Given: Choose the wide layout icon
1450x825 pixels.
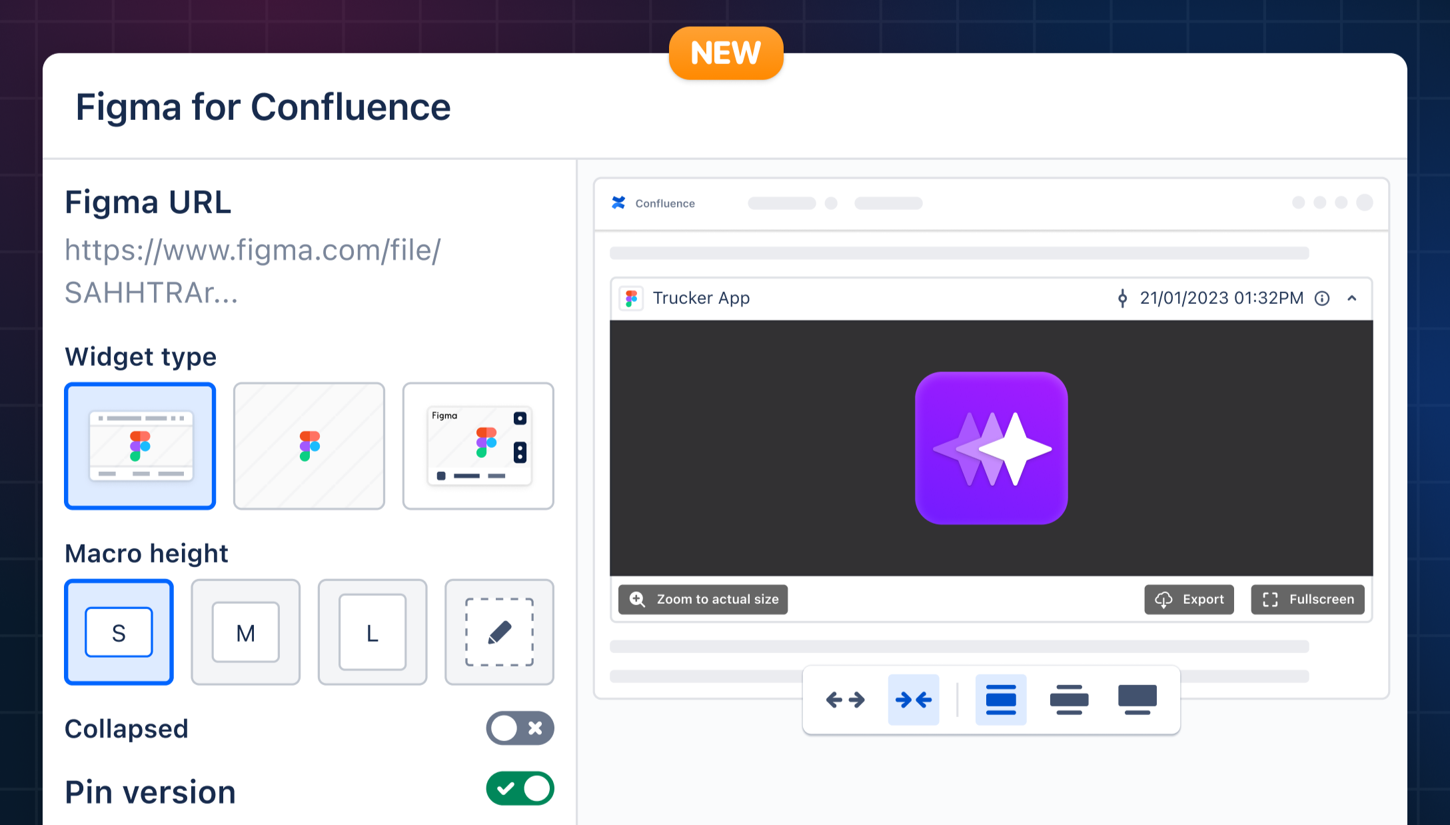Looking at the screenshot, I should click(1069, 700).
